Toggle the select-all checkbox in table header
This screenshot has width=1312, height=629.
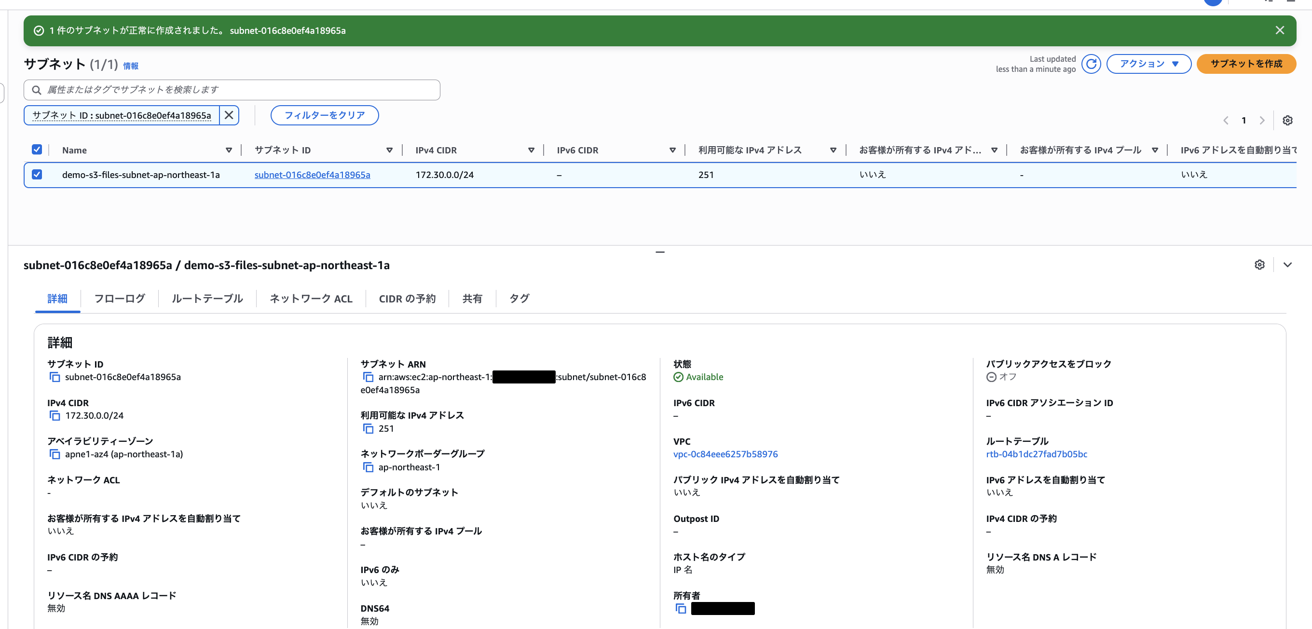click(37, 149)
